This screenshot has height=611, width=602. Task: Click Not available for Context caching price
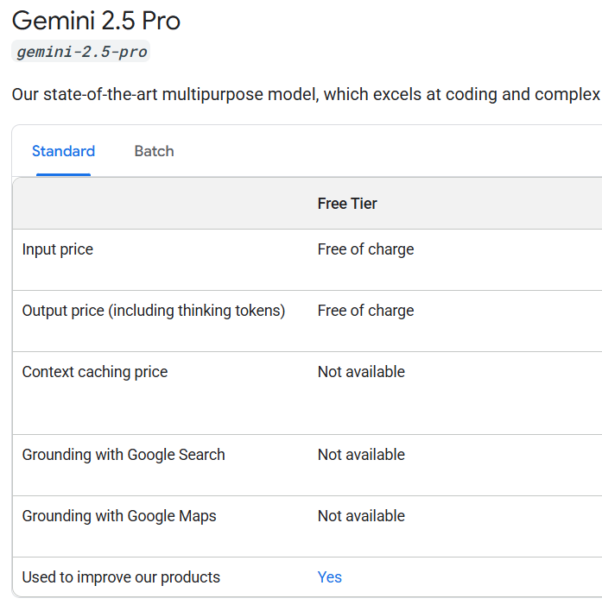[361, 372]
